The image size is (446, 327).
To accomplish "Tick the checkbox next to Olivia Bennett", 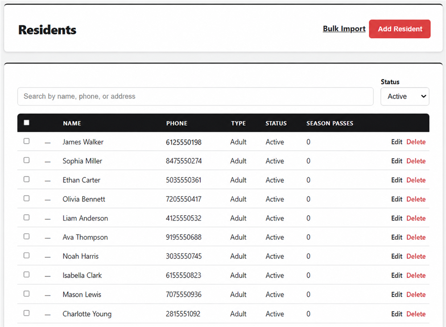I will tap(26, 198).
